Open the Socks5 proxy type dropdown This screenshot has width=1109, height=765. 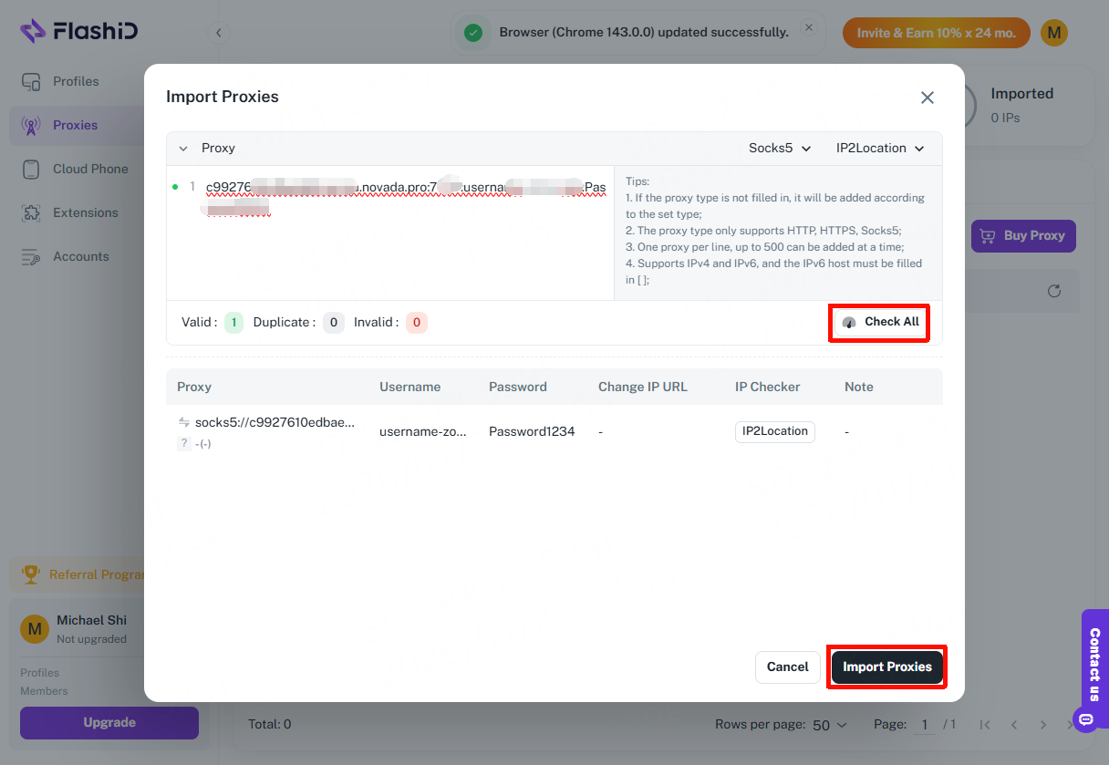point(780,148)
